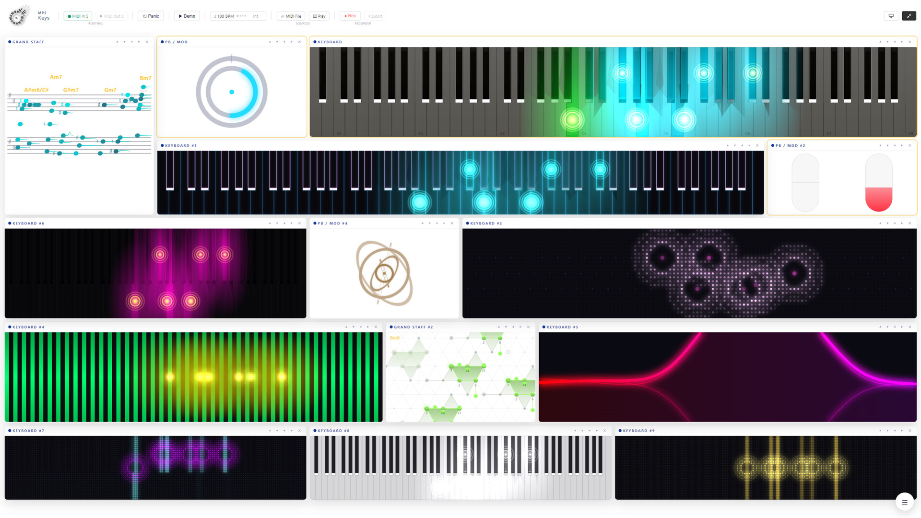
Task: Click the 100 BPM tempo field
Action: tap(225, 16)
